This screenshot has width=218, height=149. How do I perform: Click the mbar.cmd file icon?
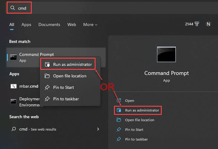[14, 86]
